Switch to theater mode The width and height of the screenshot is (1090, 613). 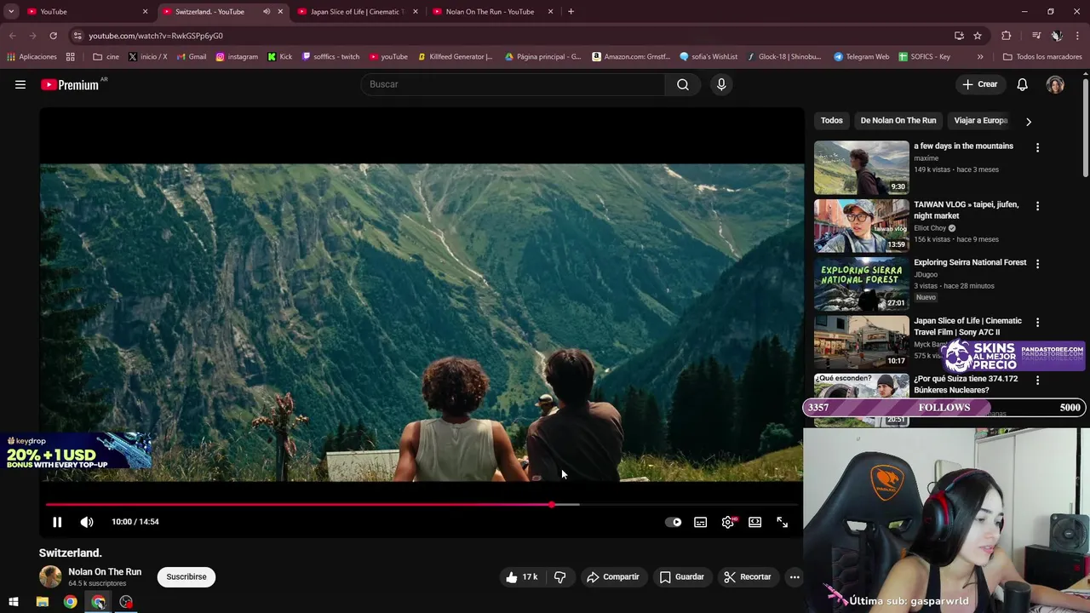pyautogui.click(x=754, y=522)
